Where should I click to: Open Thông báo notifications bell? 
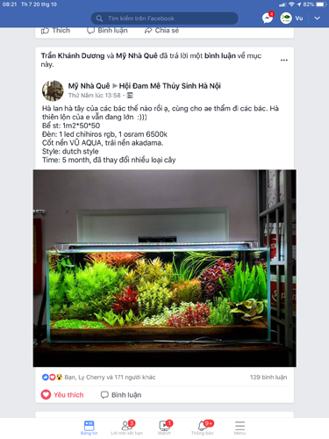(x=202, y=428)
